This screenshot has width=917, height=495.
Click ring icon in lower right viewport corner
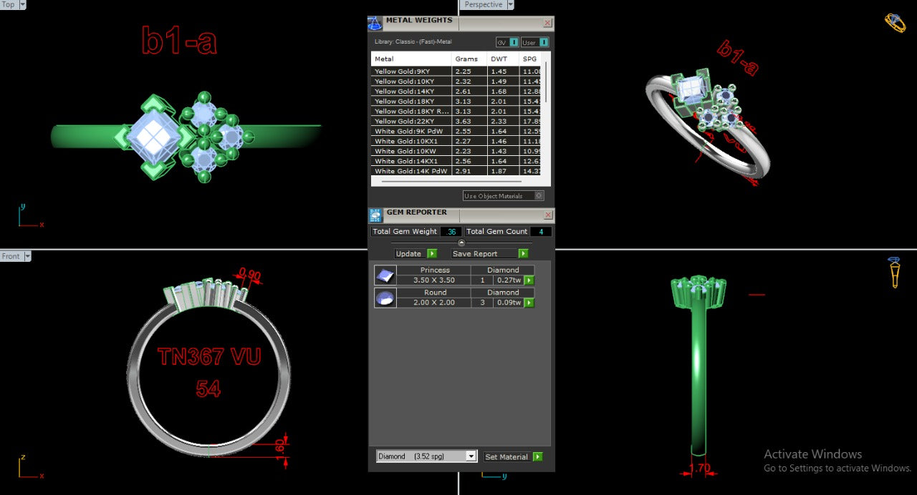click(x=894, y=273)
